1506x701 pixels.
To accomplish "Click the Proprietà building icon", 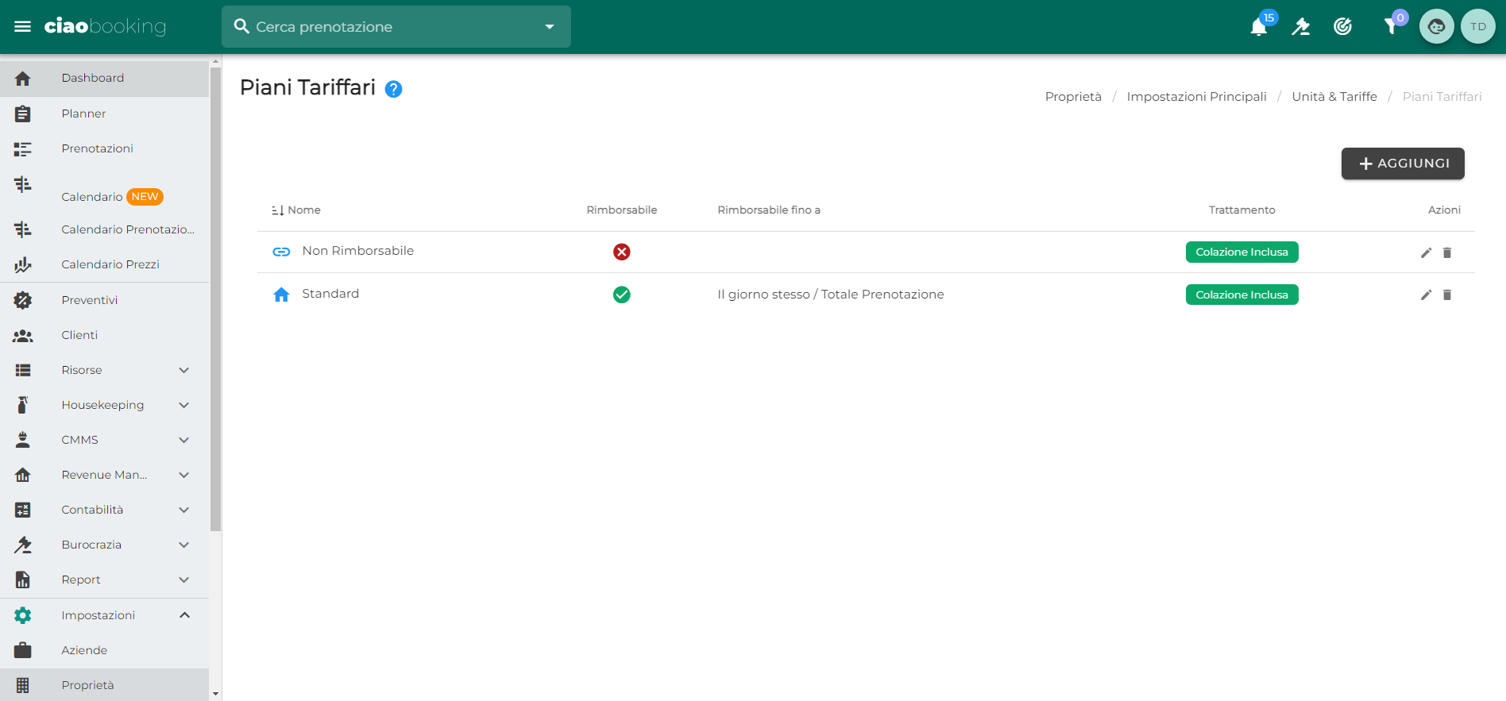I will click(23, 685).
